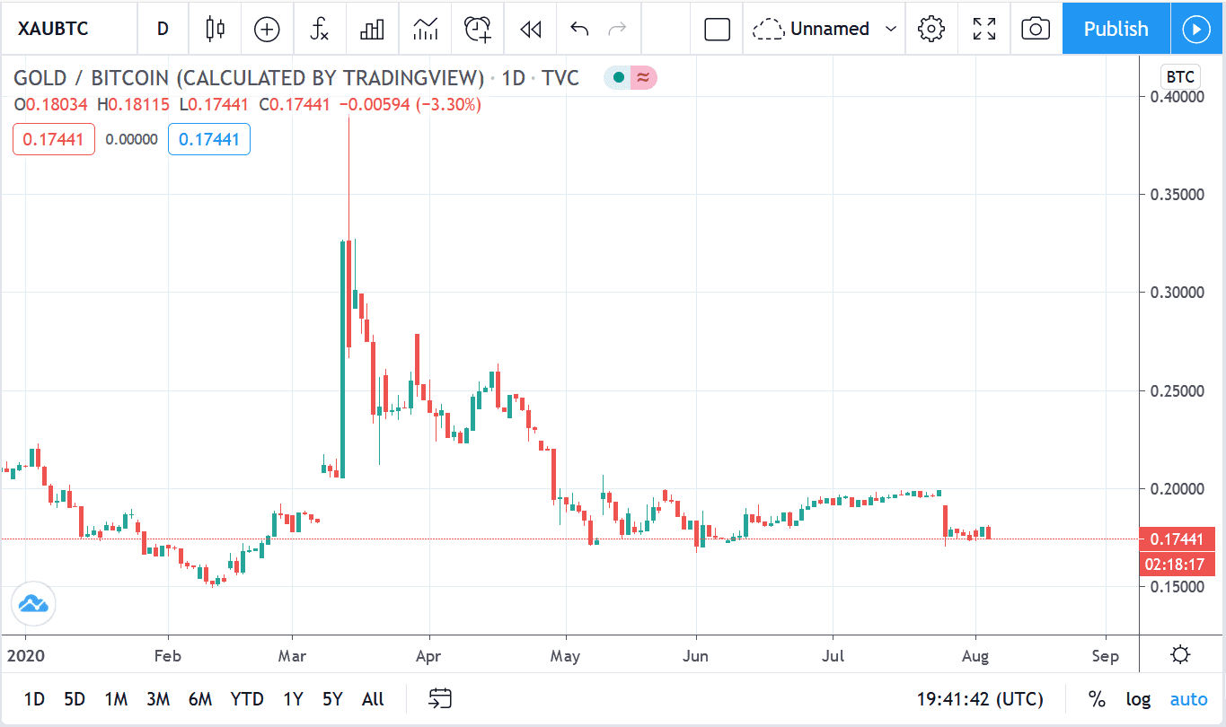This screenshot has height=727, width=1226.
Task: Take a chart snapshot with the camera icon
Action: coord(1036,29)
